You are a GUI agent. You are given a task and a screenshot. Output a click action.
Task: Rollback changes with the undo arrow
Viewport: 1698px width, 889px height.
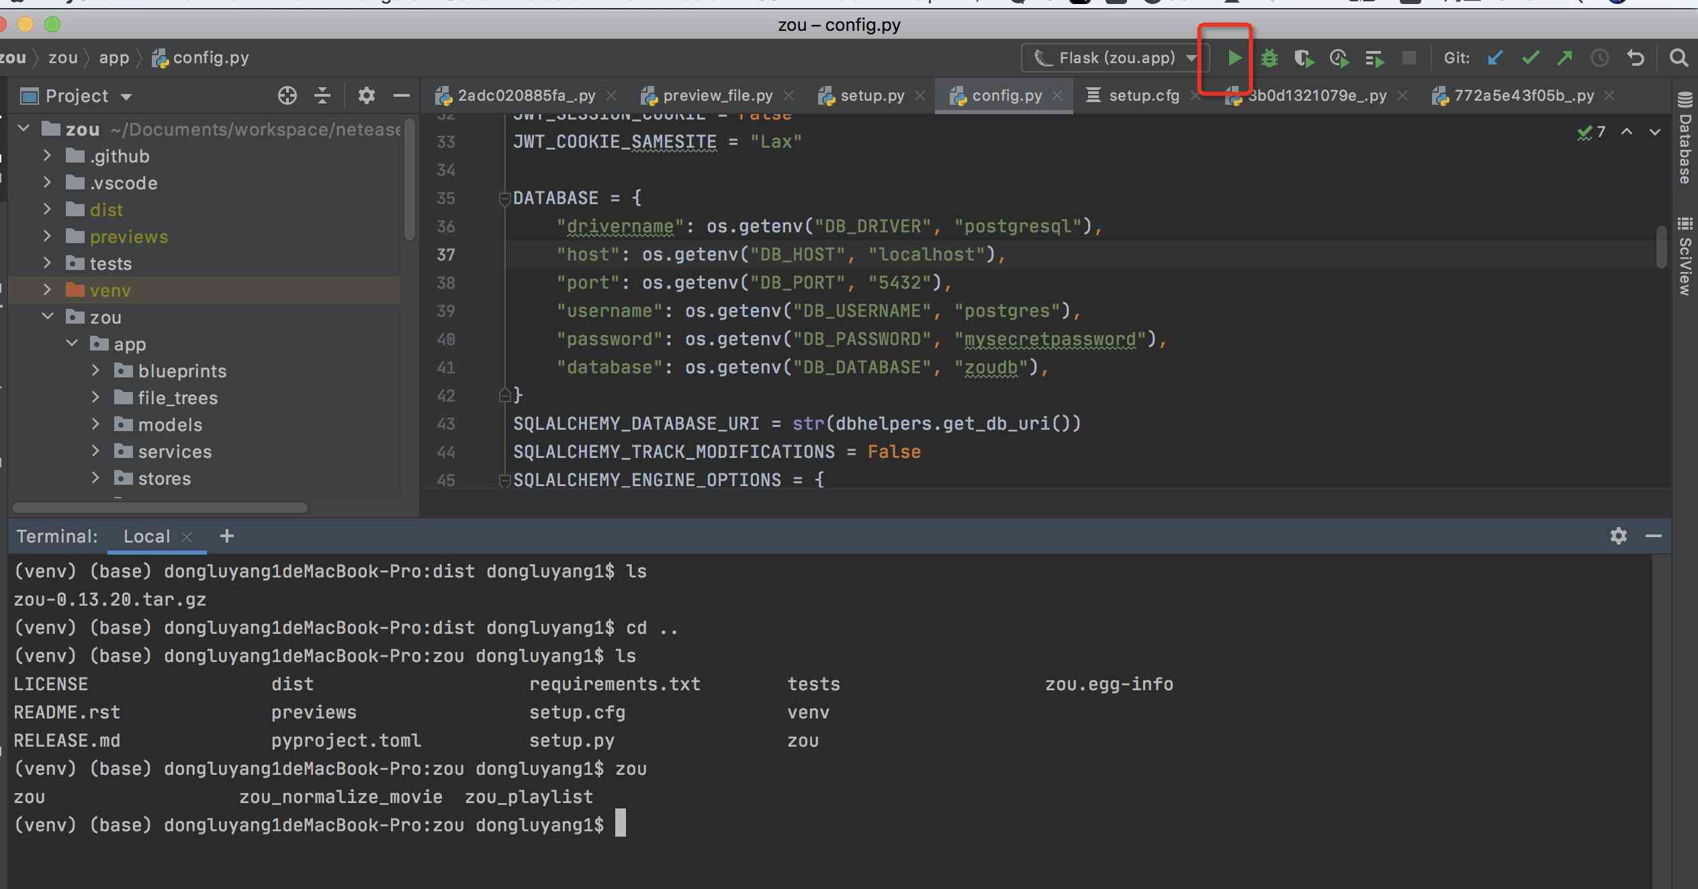pyautogui.click(x=1636, y=58)
